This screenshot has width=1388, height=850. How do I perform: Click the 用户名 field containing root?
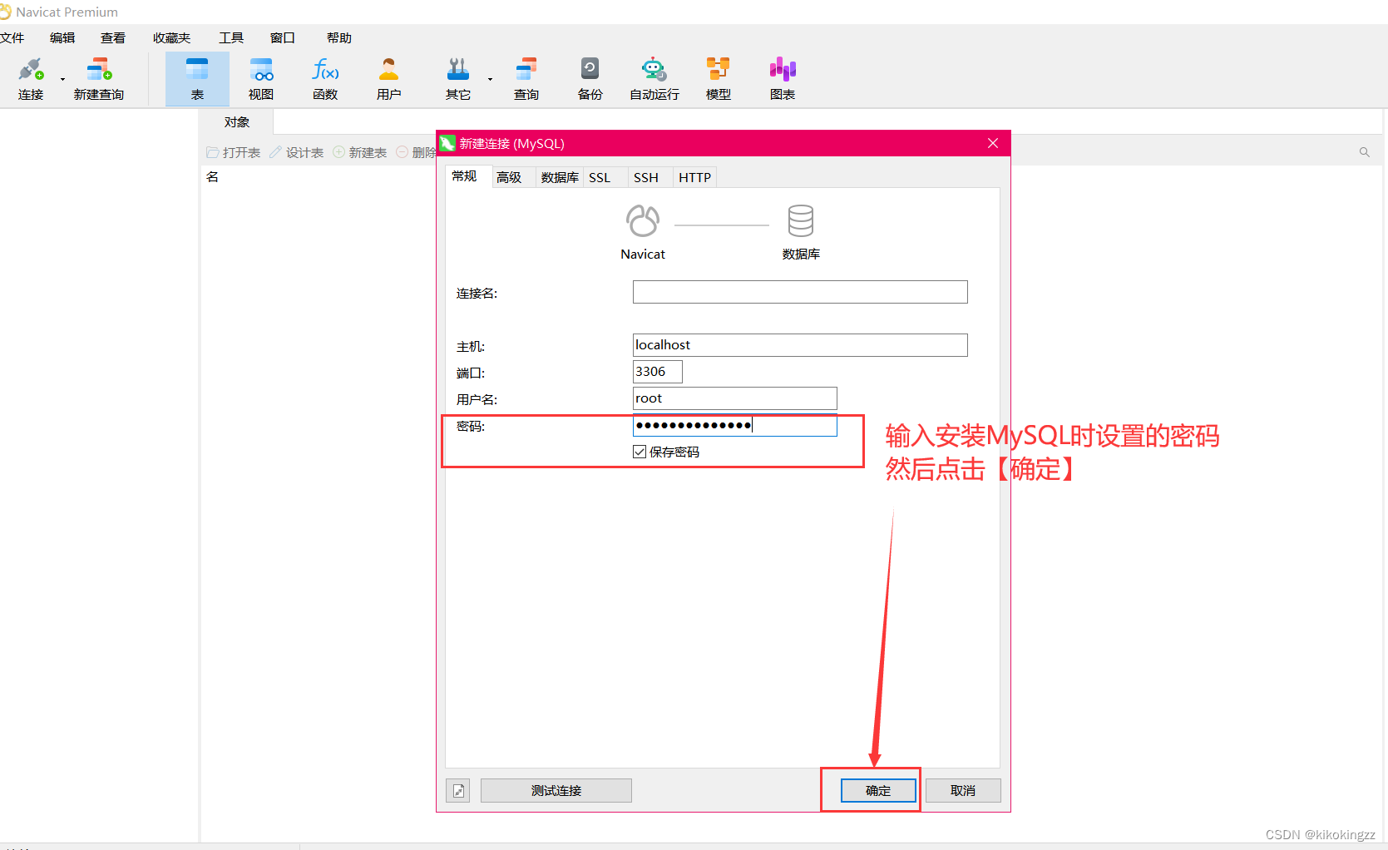[x=735, y=398]
